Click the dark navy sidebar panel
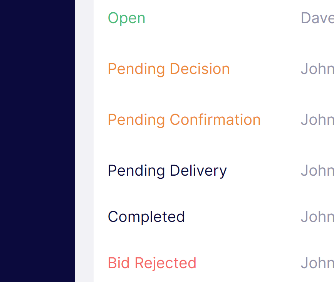 pyautogui.click(x=37, y=141)
